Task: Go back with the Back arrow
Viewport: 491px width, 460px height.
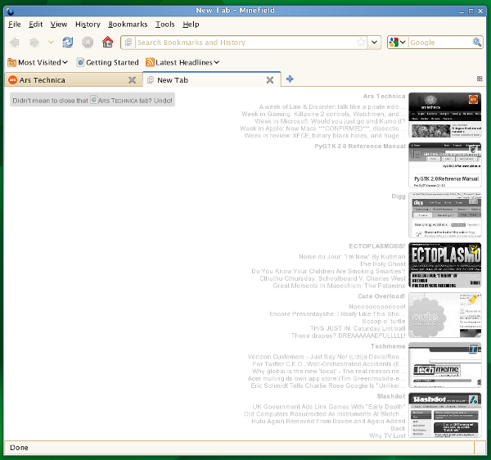Action: [x=15, y=43]
